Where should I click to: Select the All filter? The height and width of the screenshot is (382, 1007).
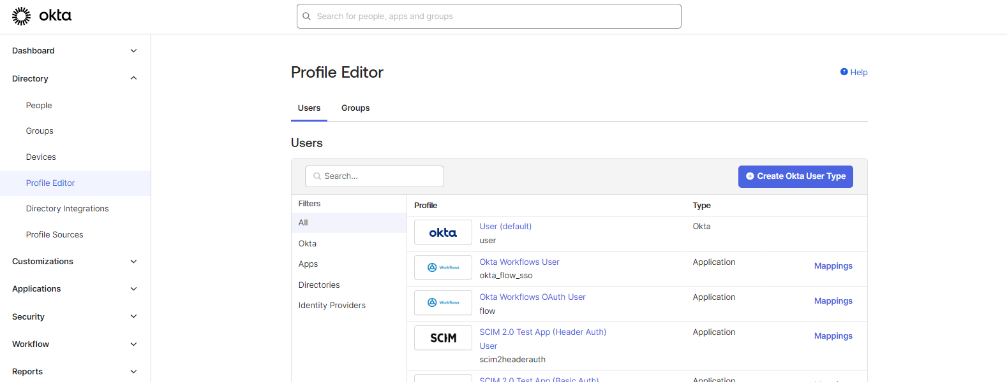(x=349, y=223)
